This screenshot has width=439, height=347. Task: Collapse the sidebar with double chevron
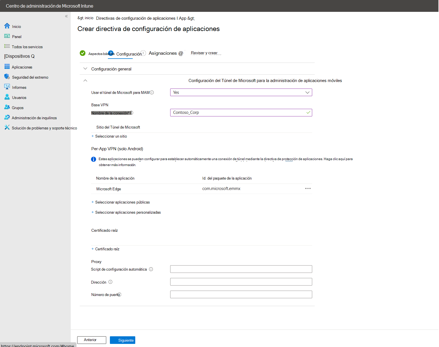pos(66,16)
